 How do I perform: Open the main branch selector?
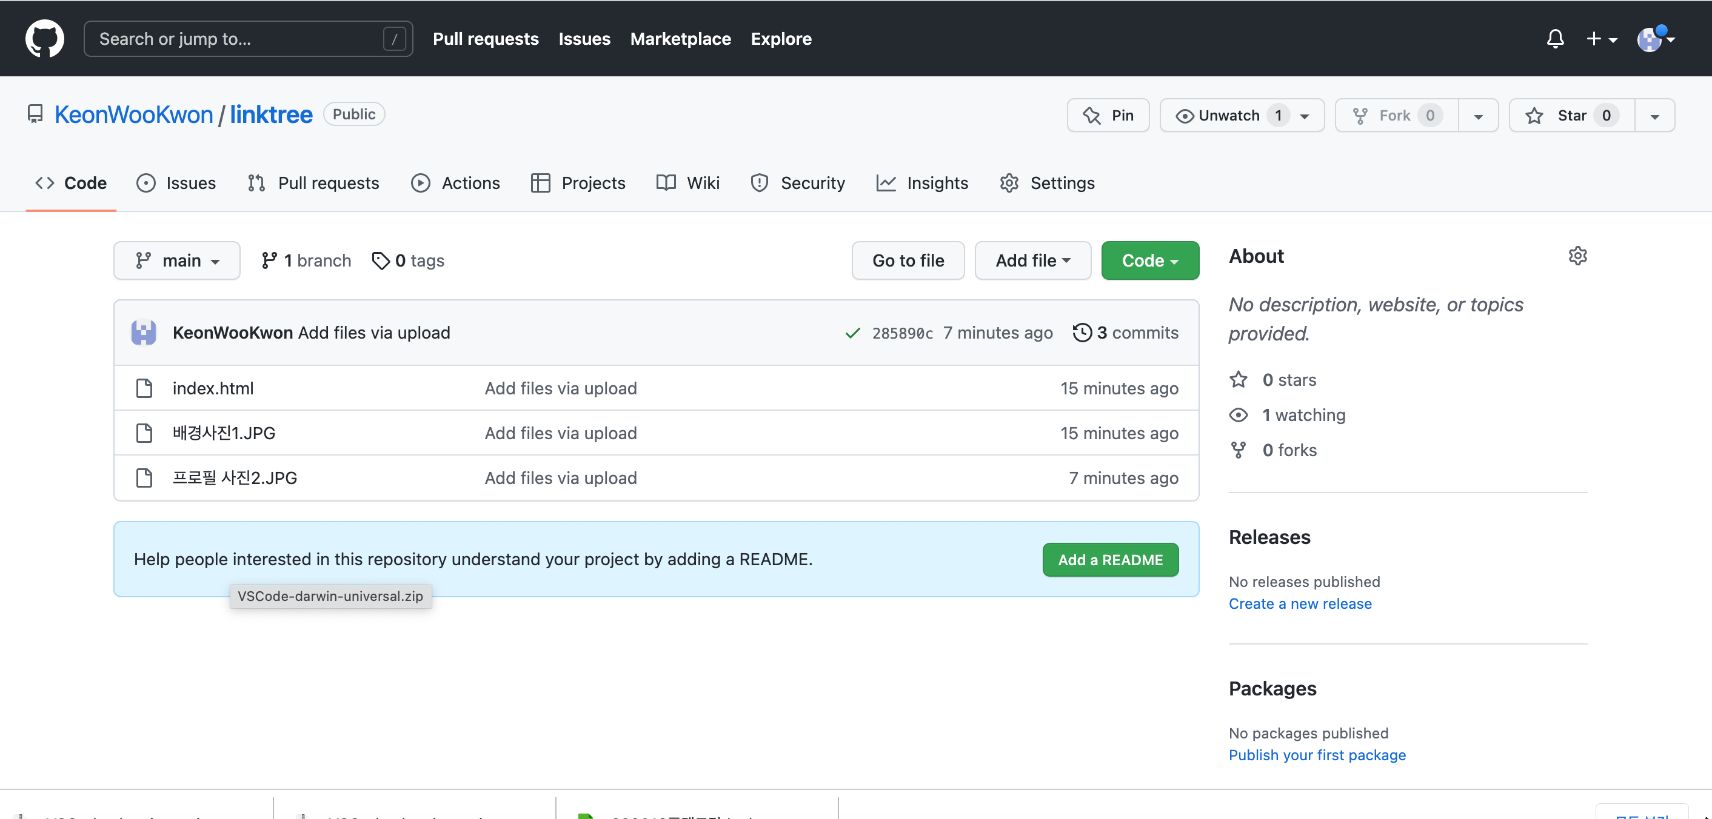point(177,260)
